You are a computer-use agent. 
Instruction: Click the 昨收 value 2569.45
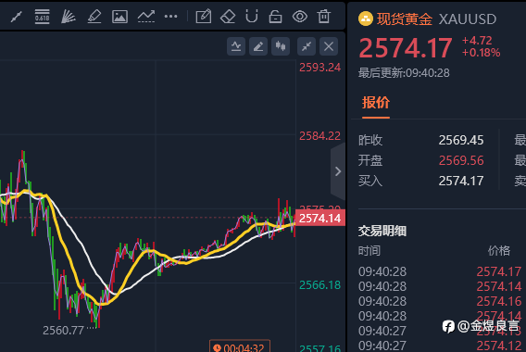tap(461, 140)
